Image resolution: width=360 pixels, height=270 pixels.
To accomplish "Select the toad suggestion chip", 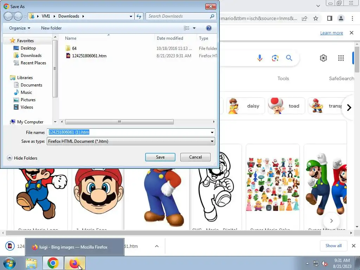I will [286, 106].
